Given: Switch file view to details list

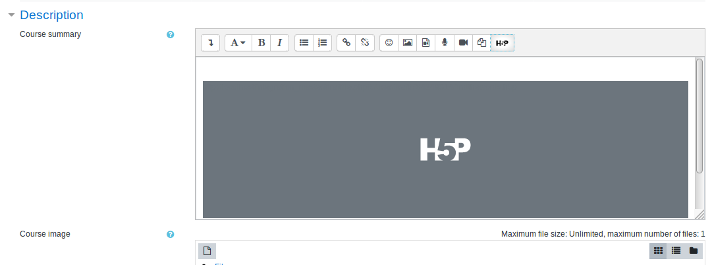Looking at the screenshot, I should (x=676, y=250).
